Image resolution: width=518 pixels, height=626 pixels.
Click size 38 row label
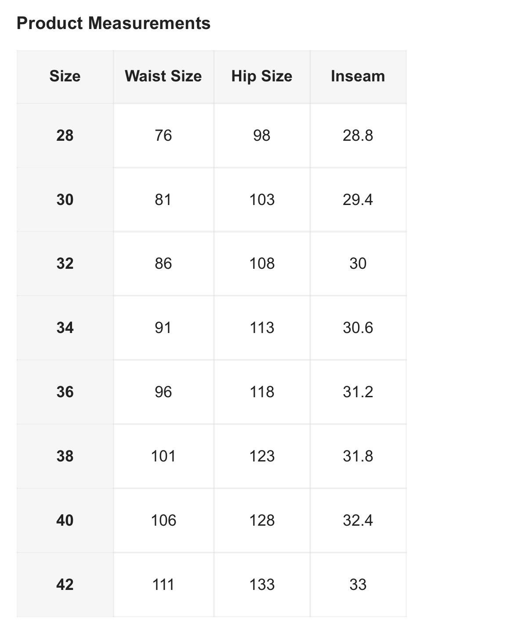[x=65, y=456]
